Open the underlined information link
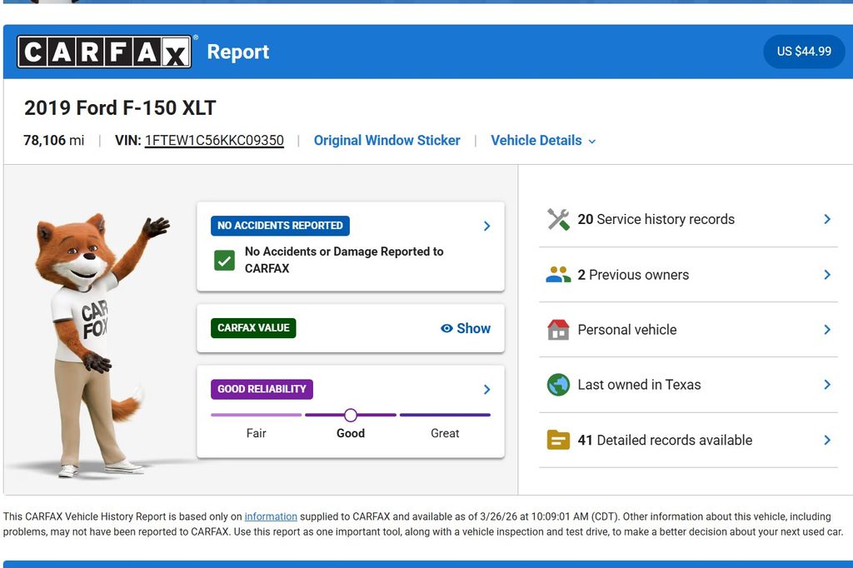853x568 pixels. [271, 516]
